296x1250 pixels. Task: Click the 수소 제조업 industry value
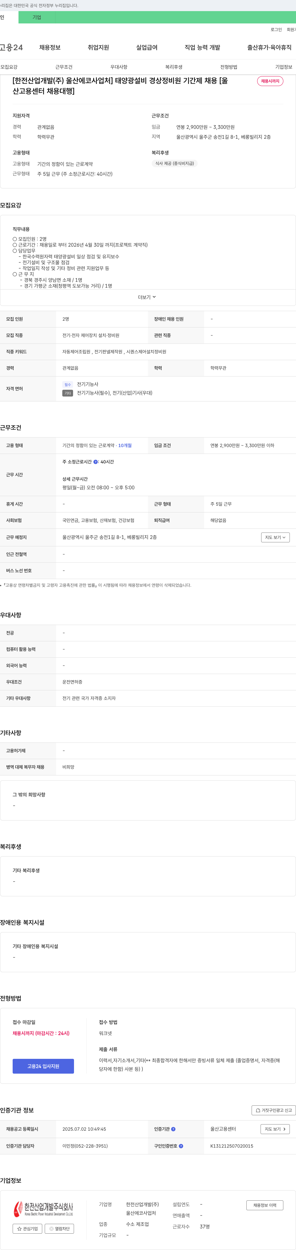137,1224
